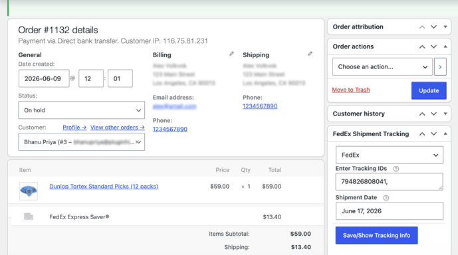Screen dimensions: 458x255
Task: Open the order Status dropdown
Action: click(x=82, y=110)
